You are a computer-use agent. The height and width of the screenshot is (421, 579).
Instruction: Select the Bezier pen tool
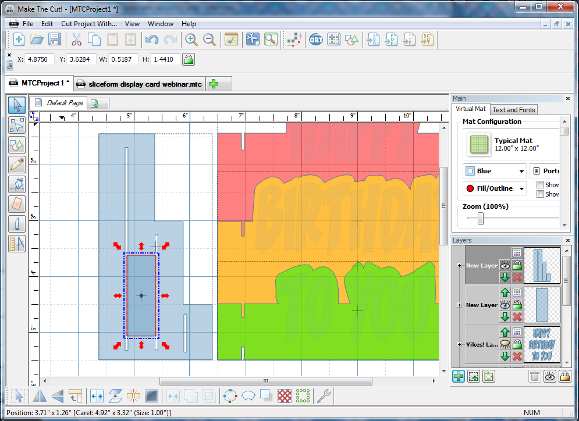tap(17, 184)
